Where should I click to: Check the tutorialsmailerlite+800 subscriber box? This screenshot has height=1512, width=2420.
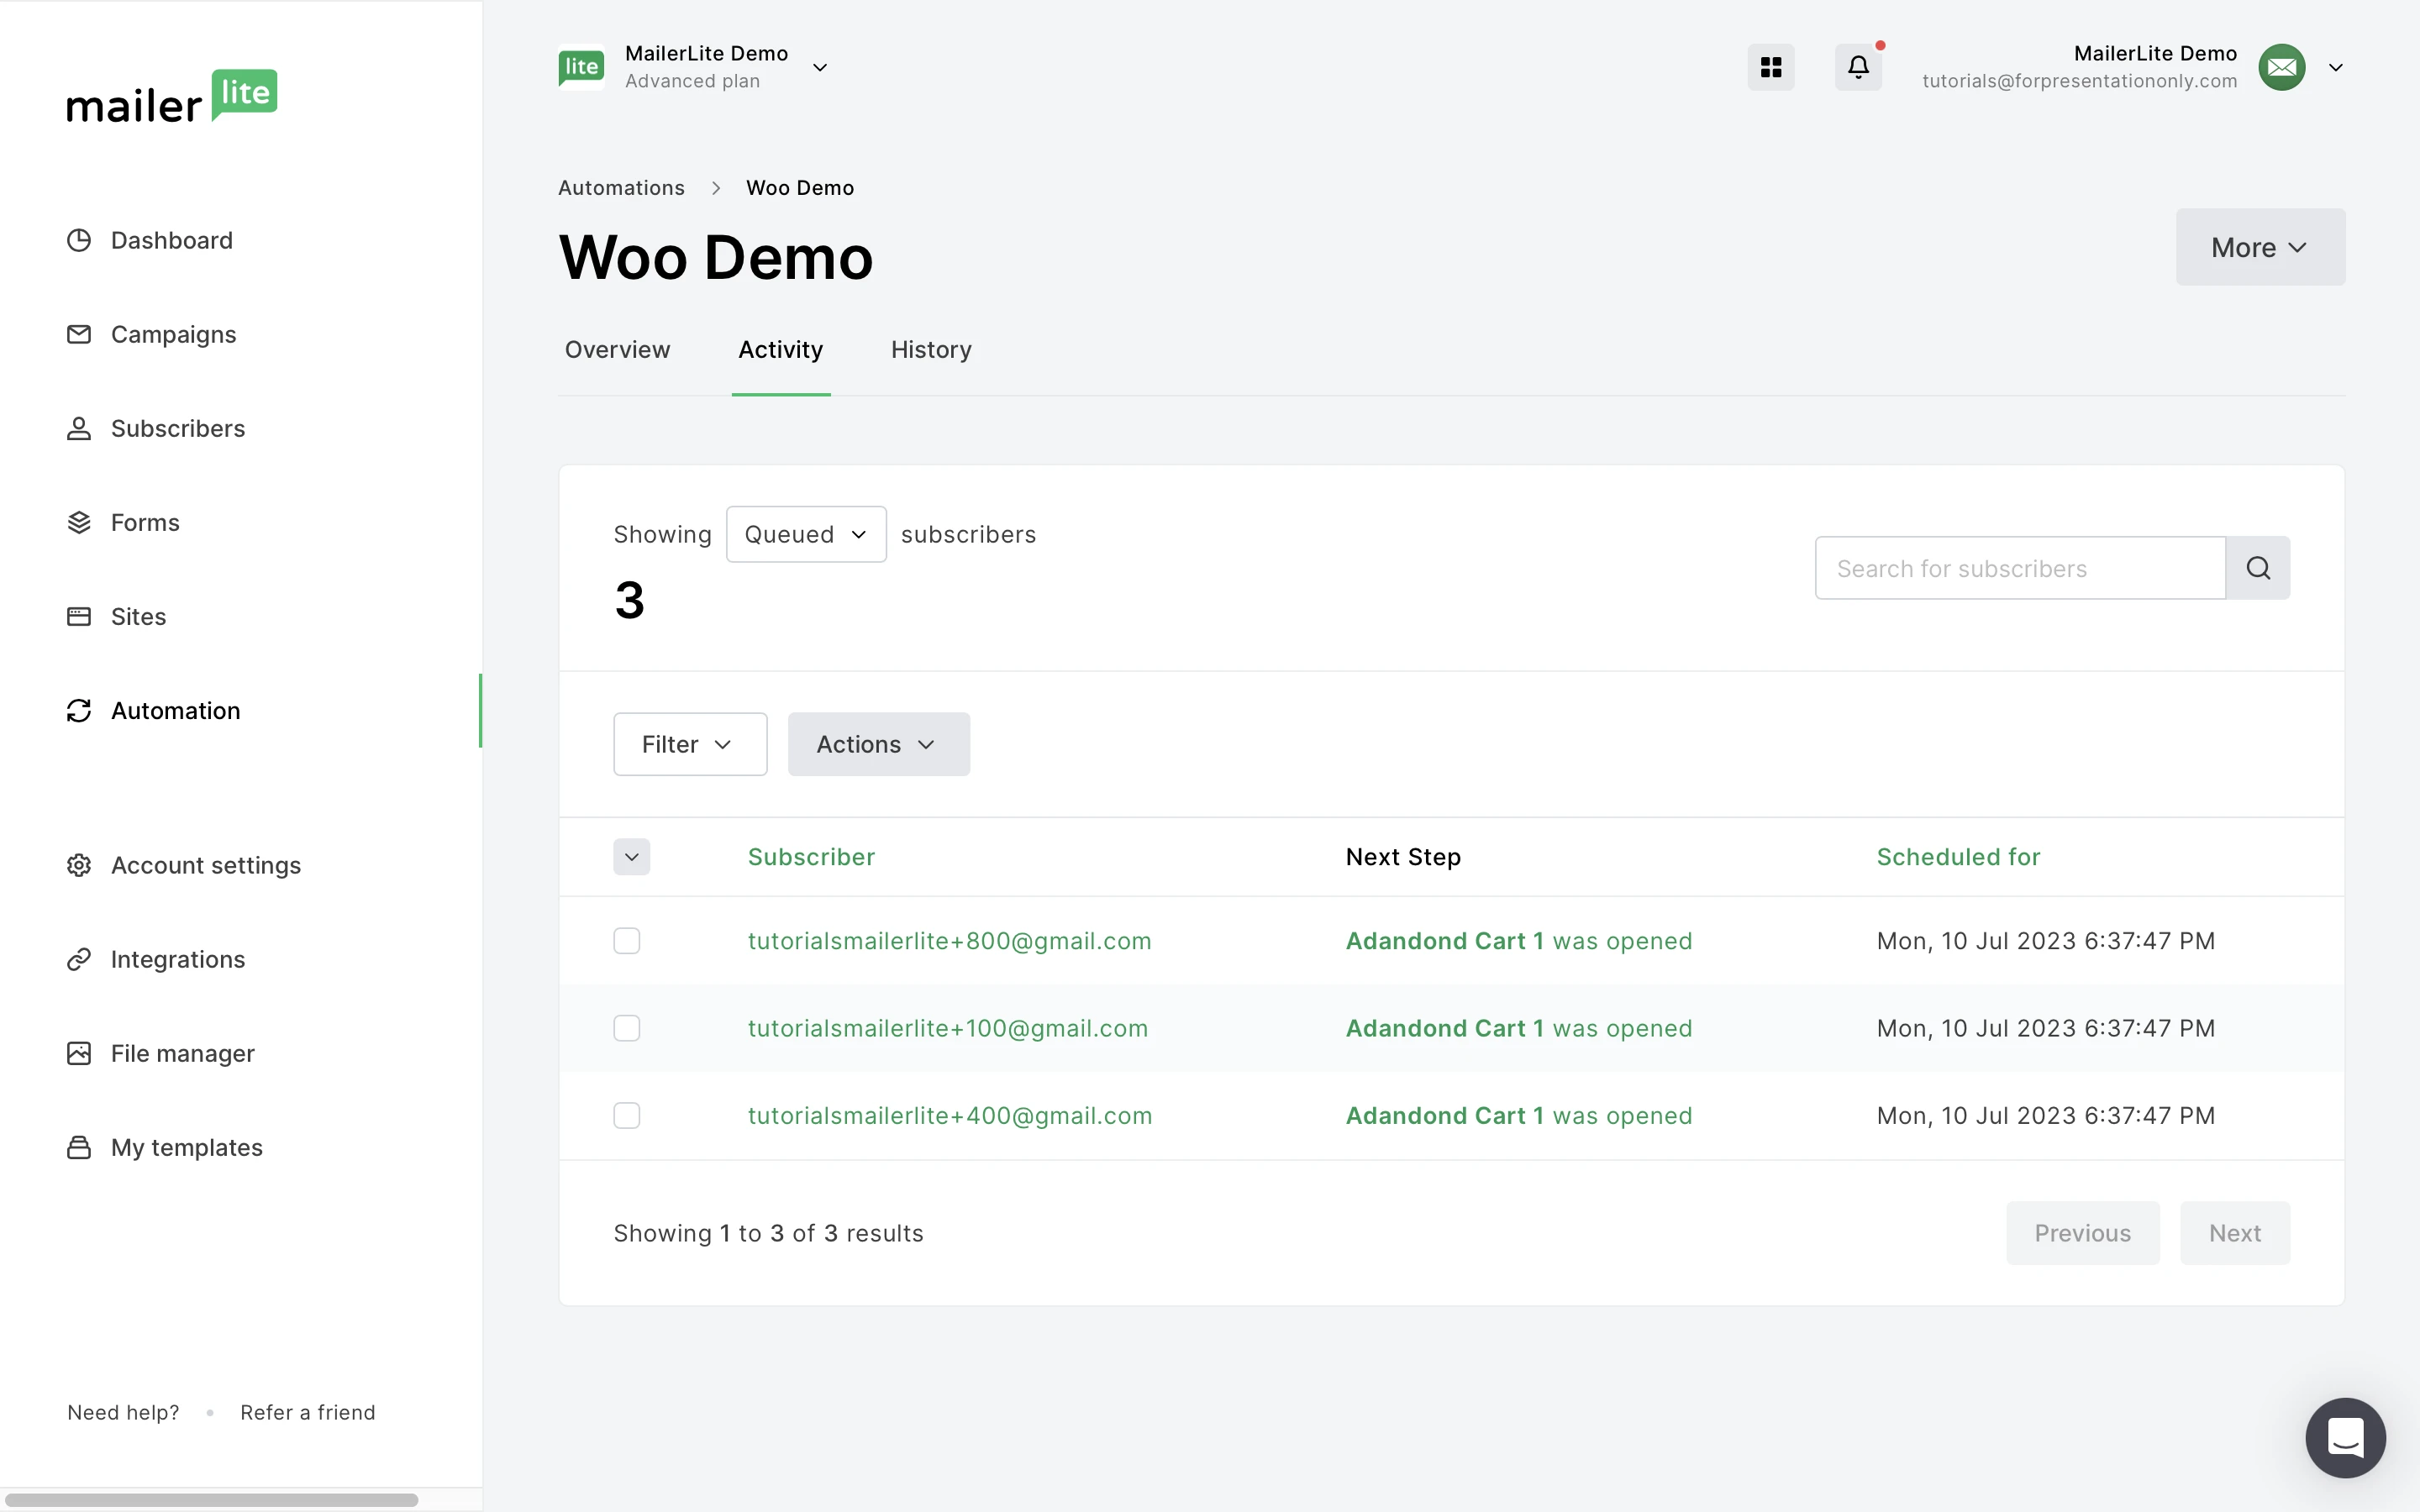coord(627,941)
